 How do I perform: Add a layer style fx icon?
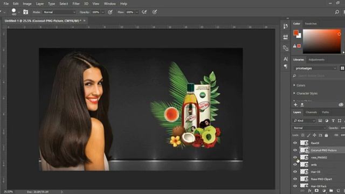click(x=309, y=191)
